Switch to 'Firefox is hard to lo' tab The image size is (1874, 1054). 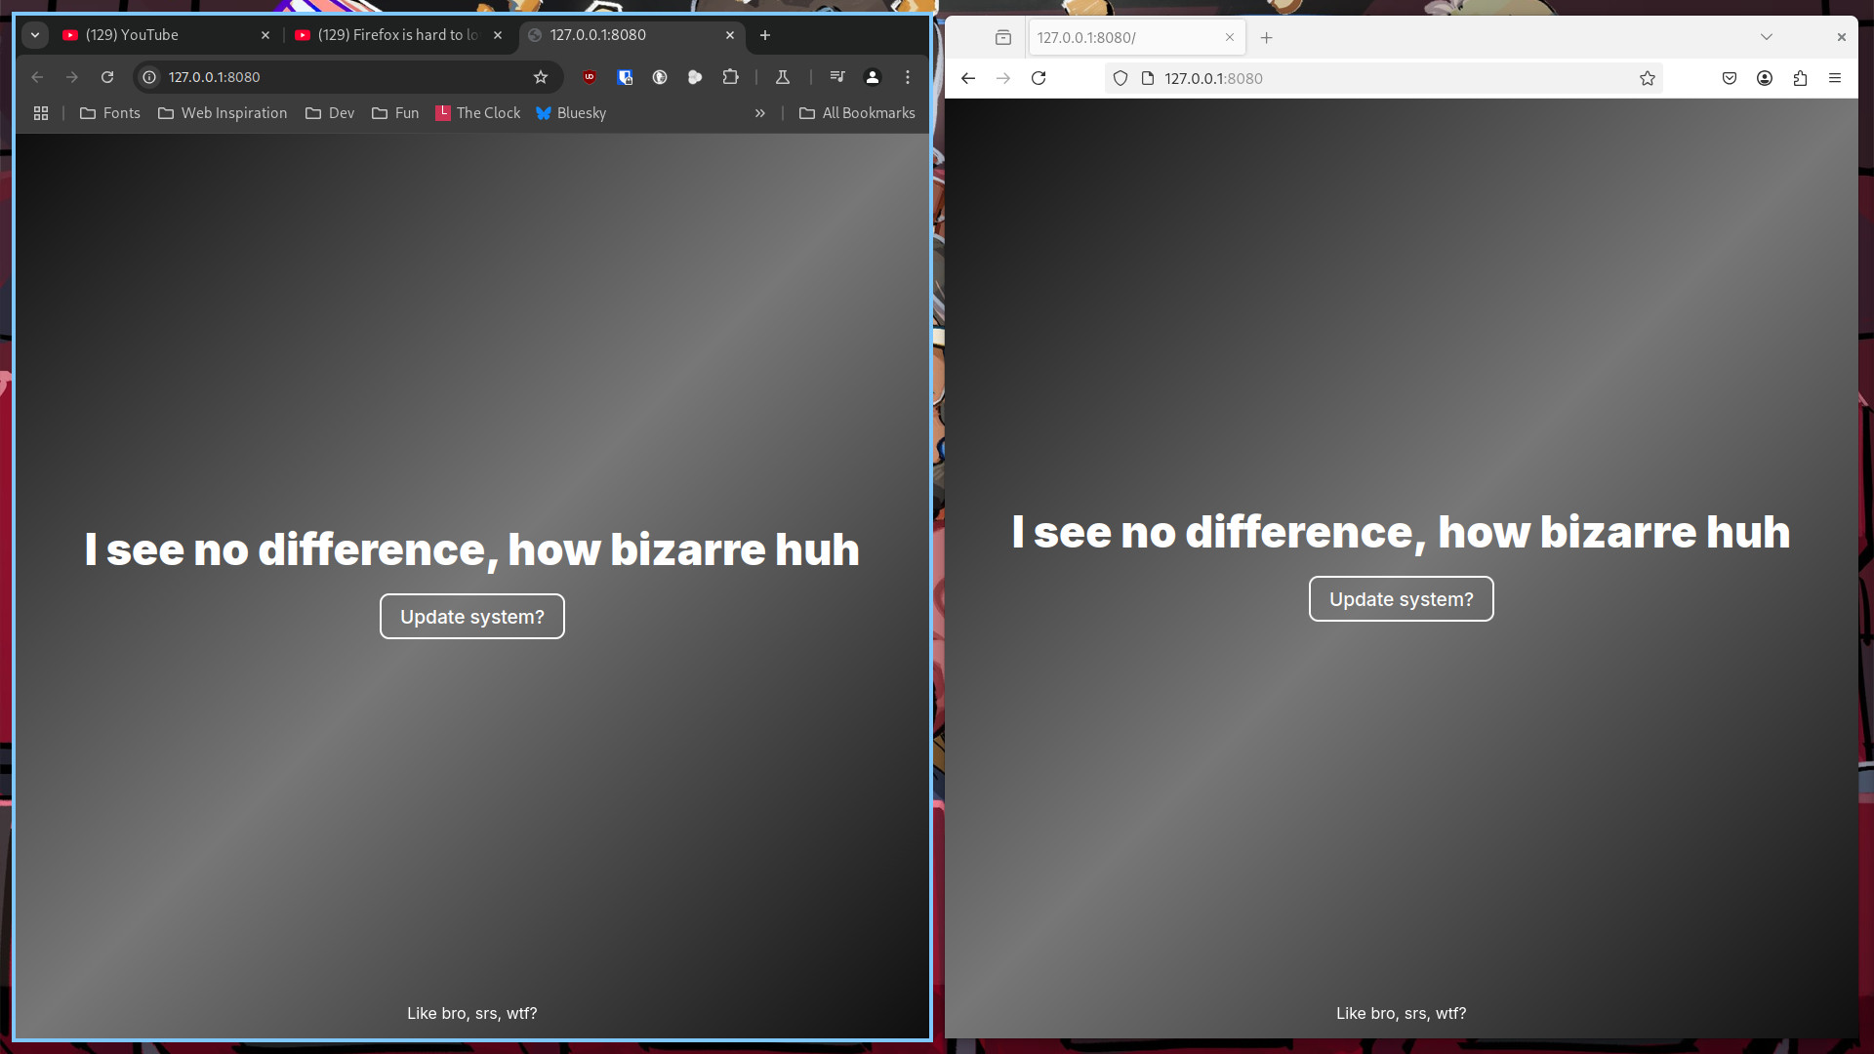tap(400, 35)
